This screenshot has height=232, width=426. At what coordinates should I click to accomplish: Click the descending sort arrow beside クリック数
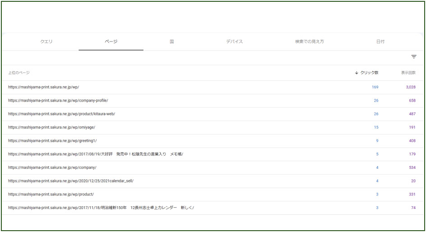[357, 73]
